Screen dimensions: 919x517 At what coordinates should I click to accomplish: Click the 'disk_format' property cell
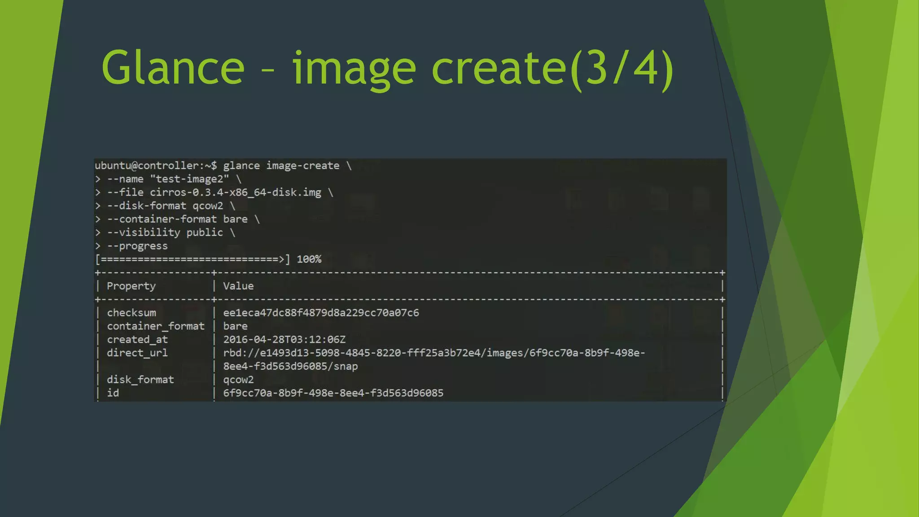tap(140, 380)
